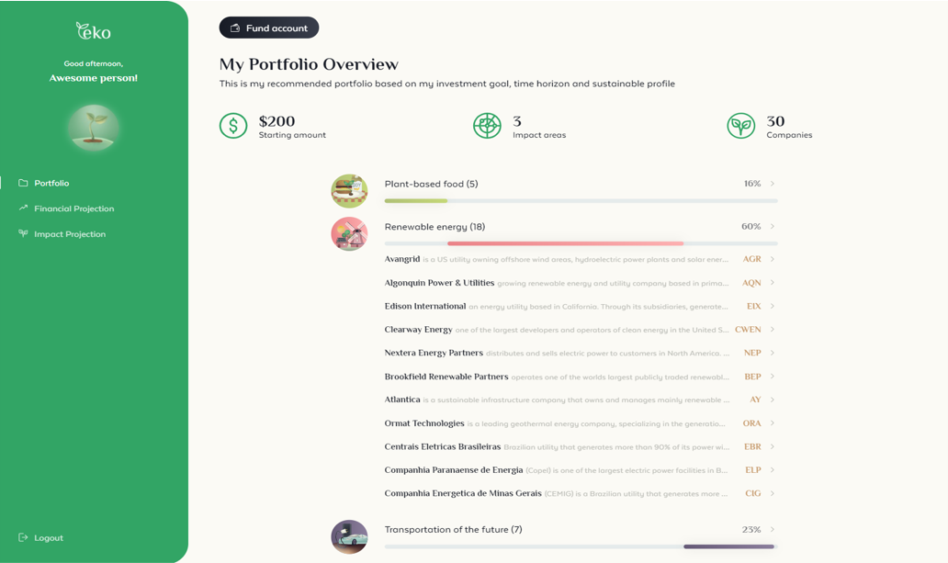This screenshot has width=948, height=563.
Task: Open the Algonquin Power & Utilities row
Action: pos(581,282)
